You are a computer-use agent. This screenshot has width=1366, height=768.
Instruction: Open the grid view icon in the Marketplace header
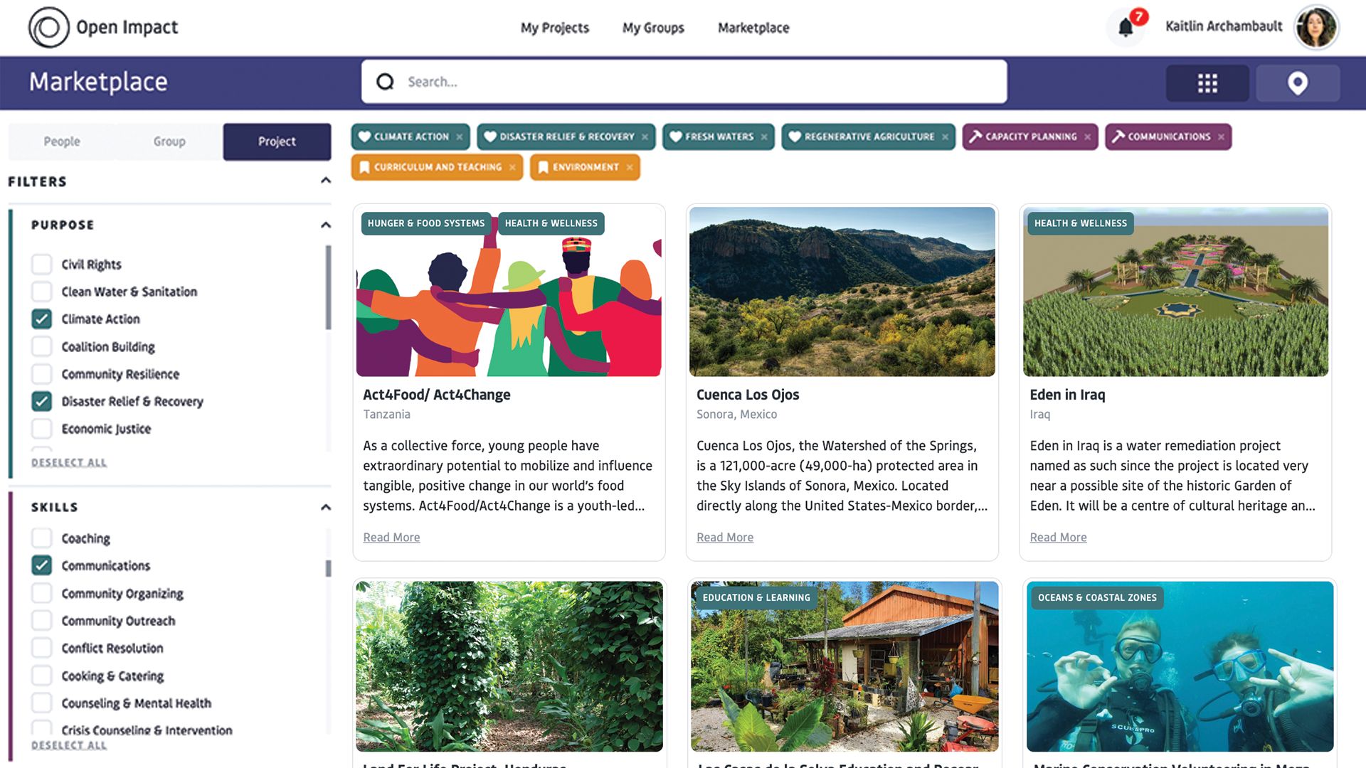1207,82
